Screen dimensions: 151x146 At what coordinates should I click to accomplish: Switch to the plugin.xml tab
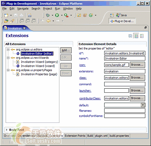101,136
